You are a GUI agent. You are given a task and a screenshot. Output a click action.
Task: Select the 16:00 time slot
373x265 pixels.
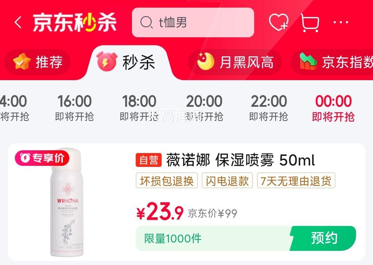(75, 108)
